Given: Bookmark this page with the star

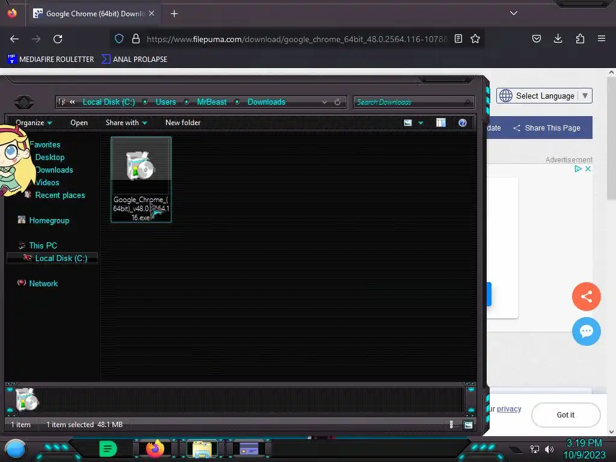Looking at the screenshot, I should (x=475, y=38).
